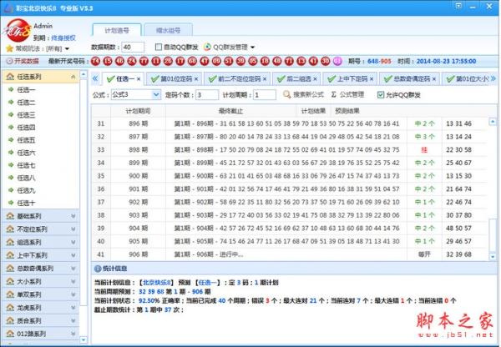The height and width of the screenshot is (347, 501).
Task: Close the 总数奇偶定码 tab
Action: pyautogui.click(x=434, y=79)
